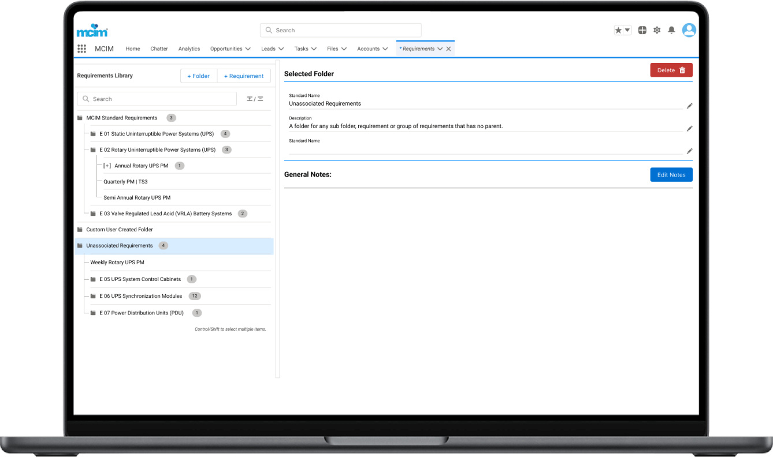
Task: Open the Analytics tab
Action: 189,49
